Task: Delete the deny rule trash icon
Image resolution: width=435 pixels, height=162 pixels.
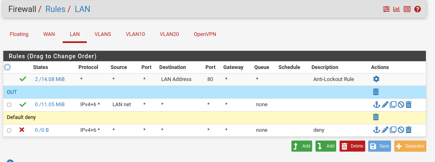Action: coord(408,130)
